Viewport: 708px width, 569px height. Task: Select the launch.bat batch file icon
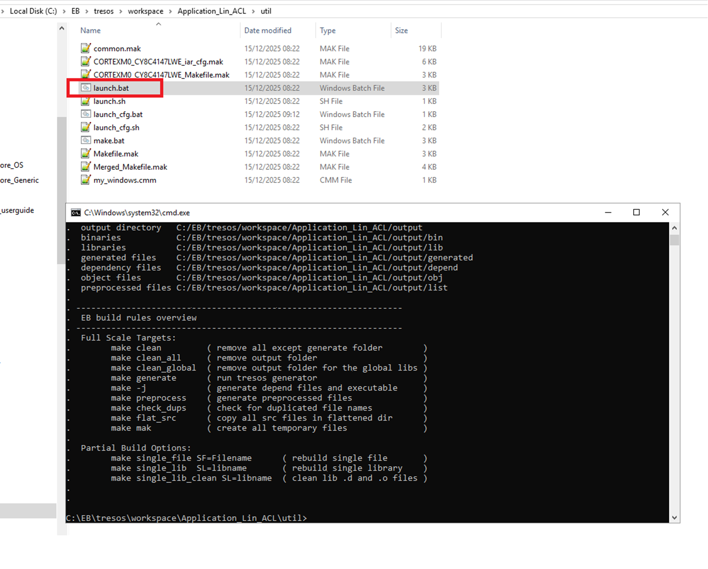click(x=86, y=88)
